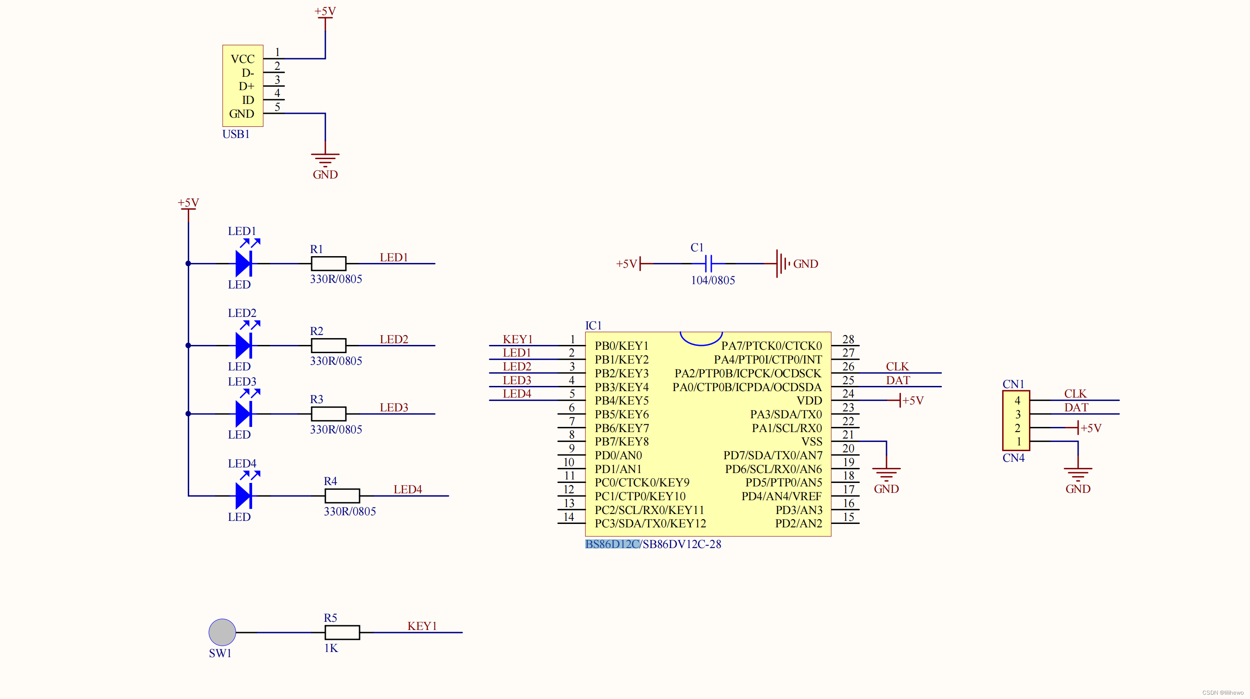Click the LED3 diode symbol
Viewport: 1250px width, 699px height.
(x=243, y=414)
